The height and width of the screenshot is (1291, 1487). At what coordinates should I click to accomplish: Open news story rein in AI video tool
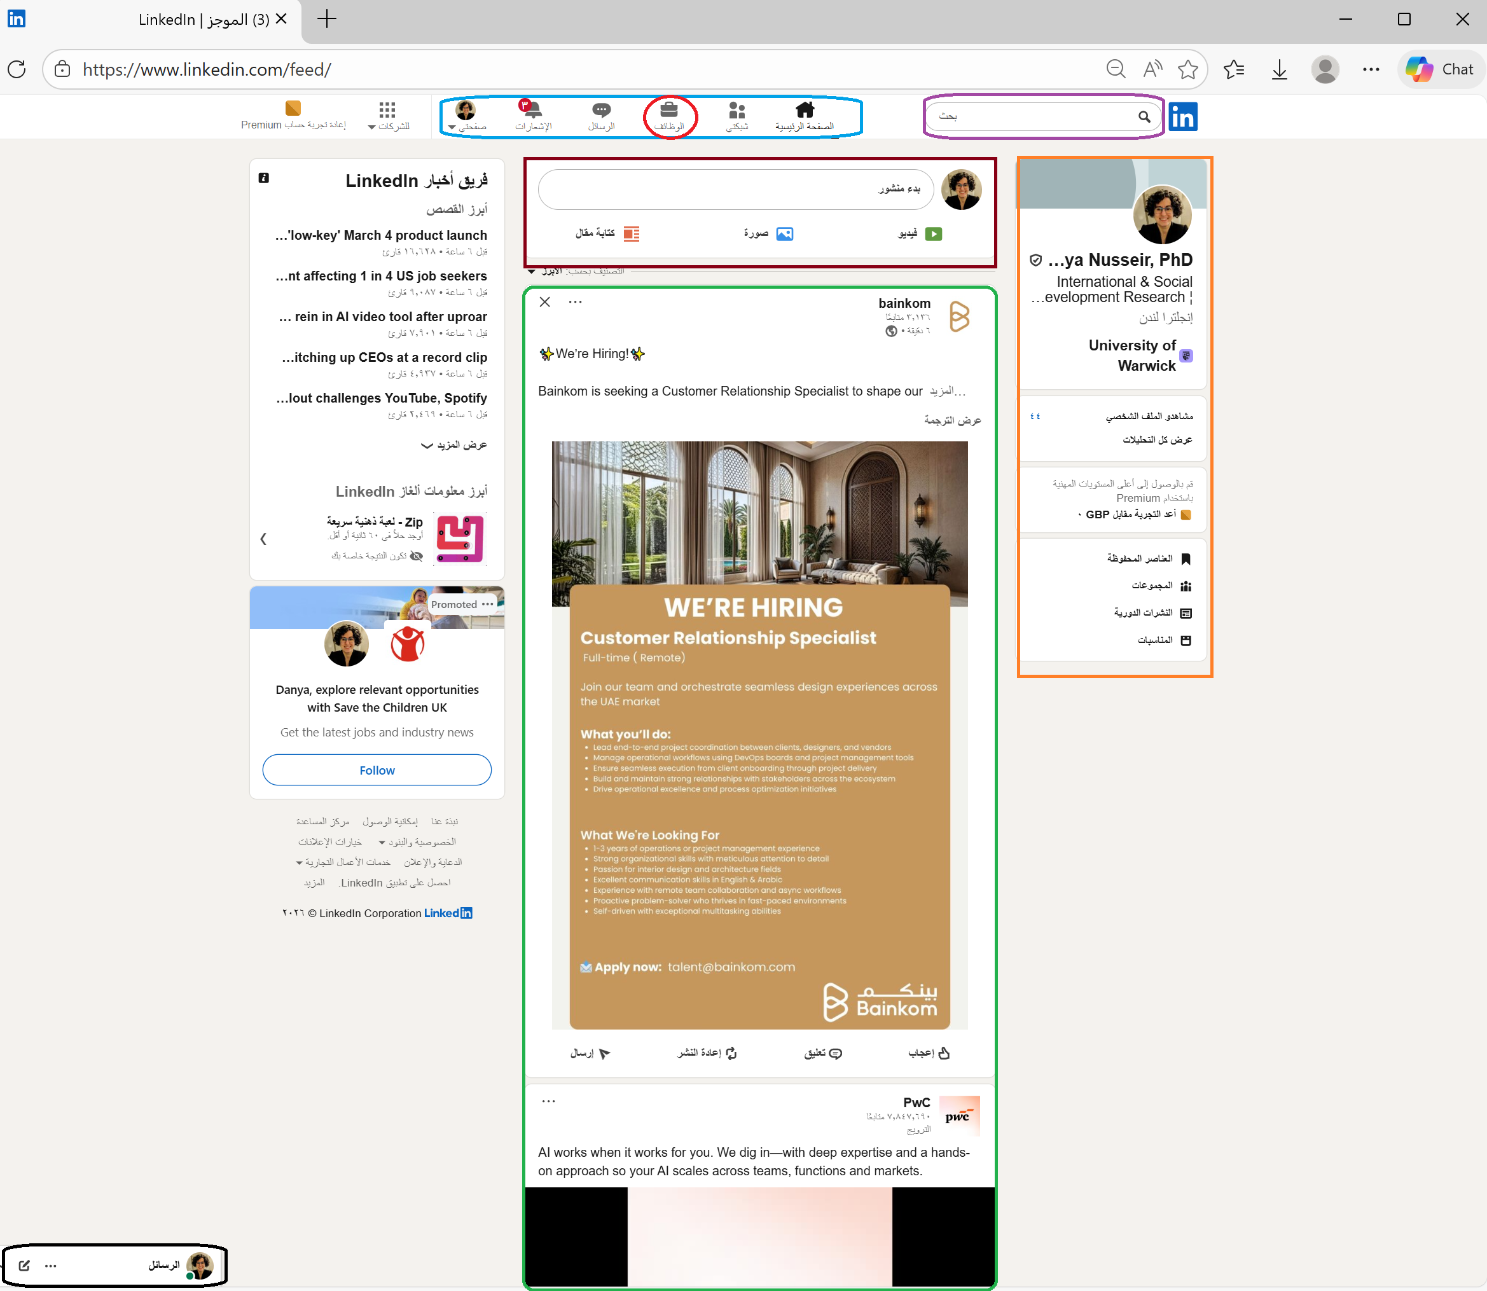[x=382, y=317]
